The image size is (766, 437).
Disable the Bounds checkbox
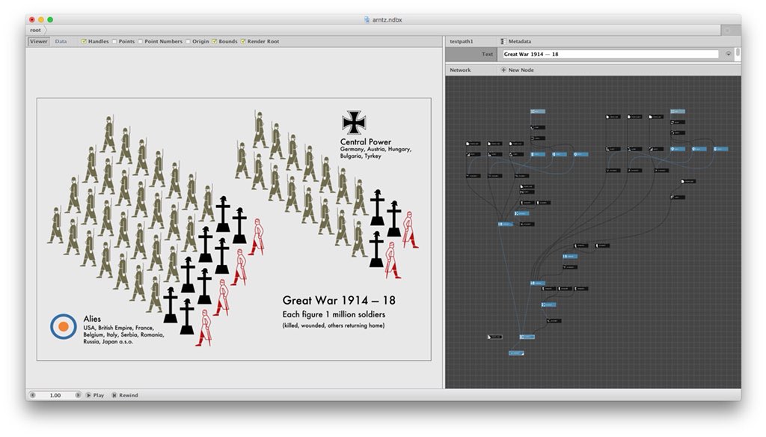215,42
